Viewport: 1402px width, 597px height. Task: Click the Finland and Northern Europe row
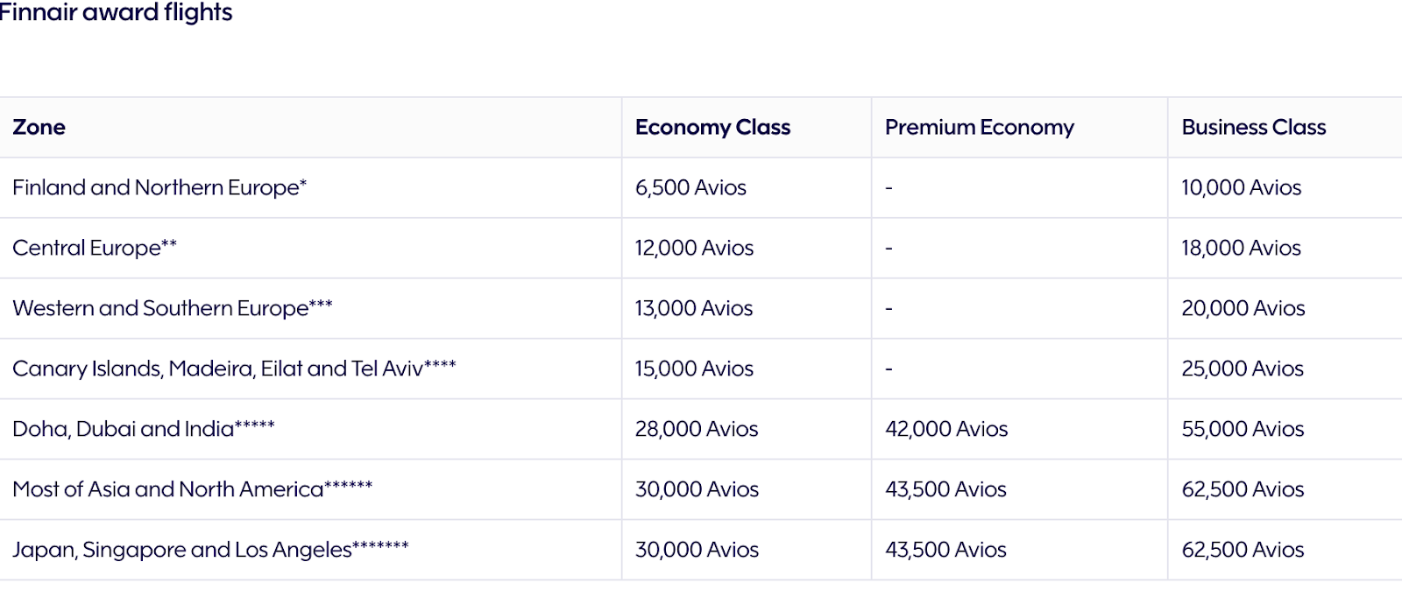(159, 188)
